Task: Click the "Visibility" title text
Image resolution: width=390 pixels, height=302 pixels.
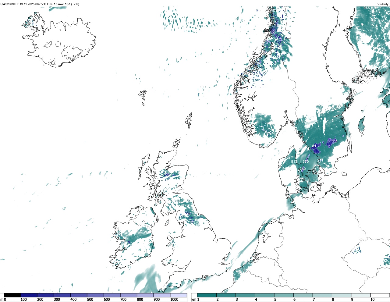Action: click(383, 4)
